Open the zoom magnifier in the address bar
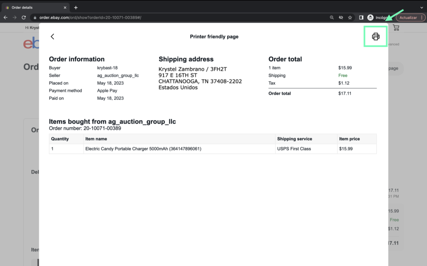The image size is (427, 266). pyautogui.click(x=332, y=17)
